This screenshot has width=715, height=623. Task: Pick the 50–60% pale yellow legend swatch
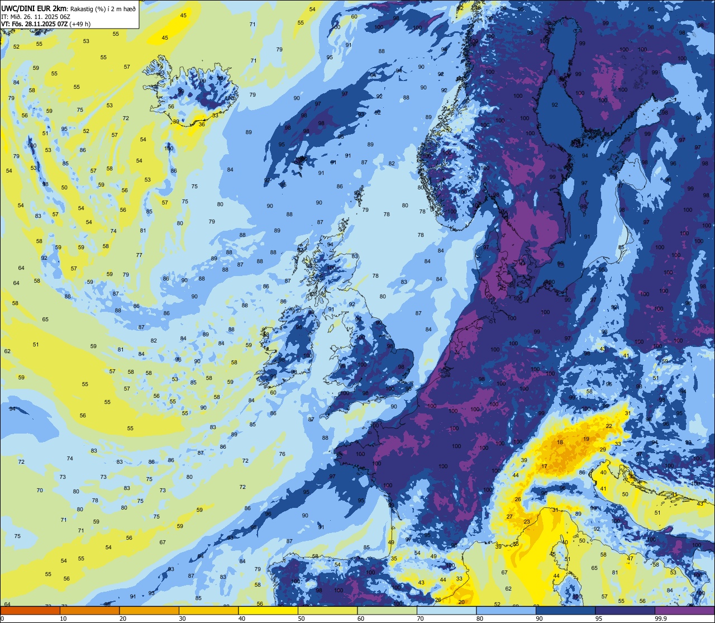coord(327,611)
